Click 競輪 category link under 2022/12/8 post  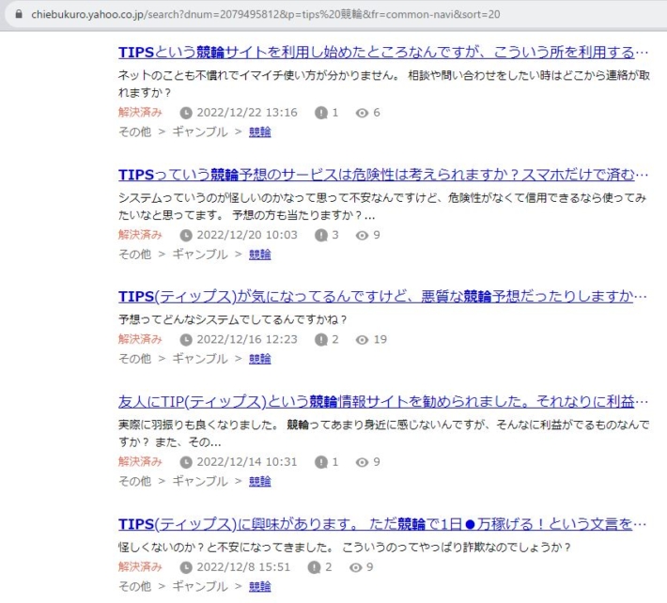[x=260, y=586]
